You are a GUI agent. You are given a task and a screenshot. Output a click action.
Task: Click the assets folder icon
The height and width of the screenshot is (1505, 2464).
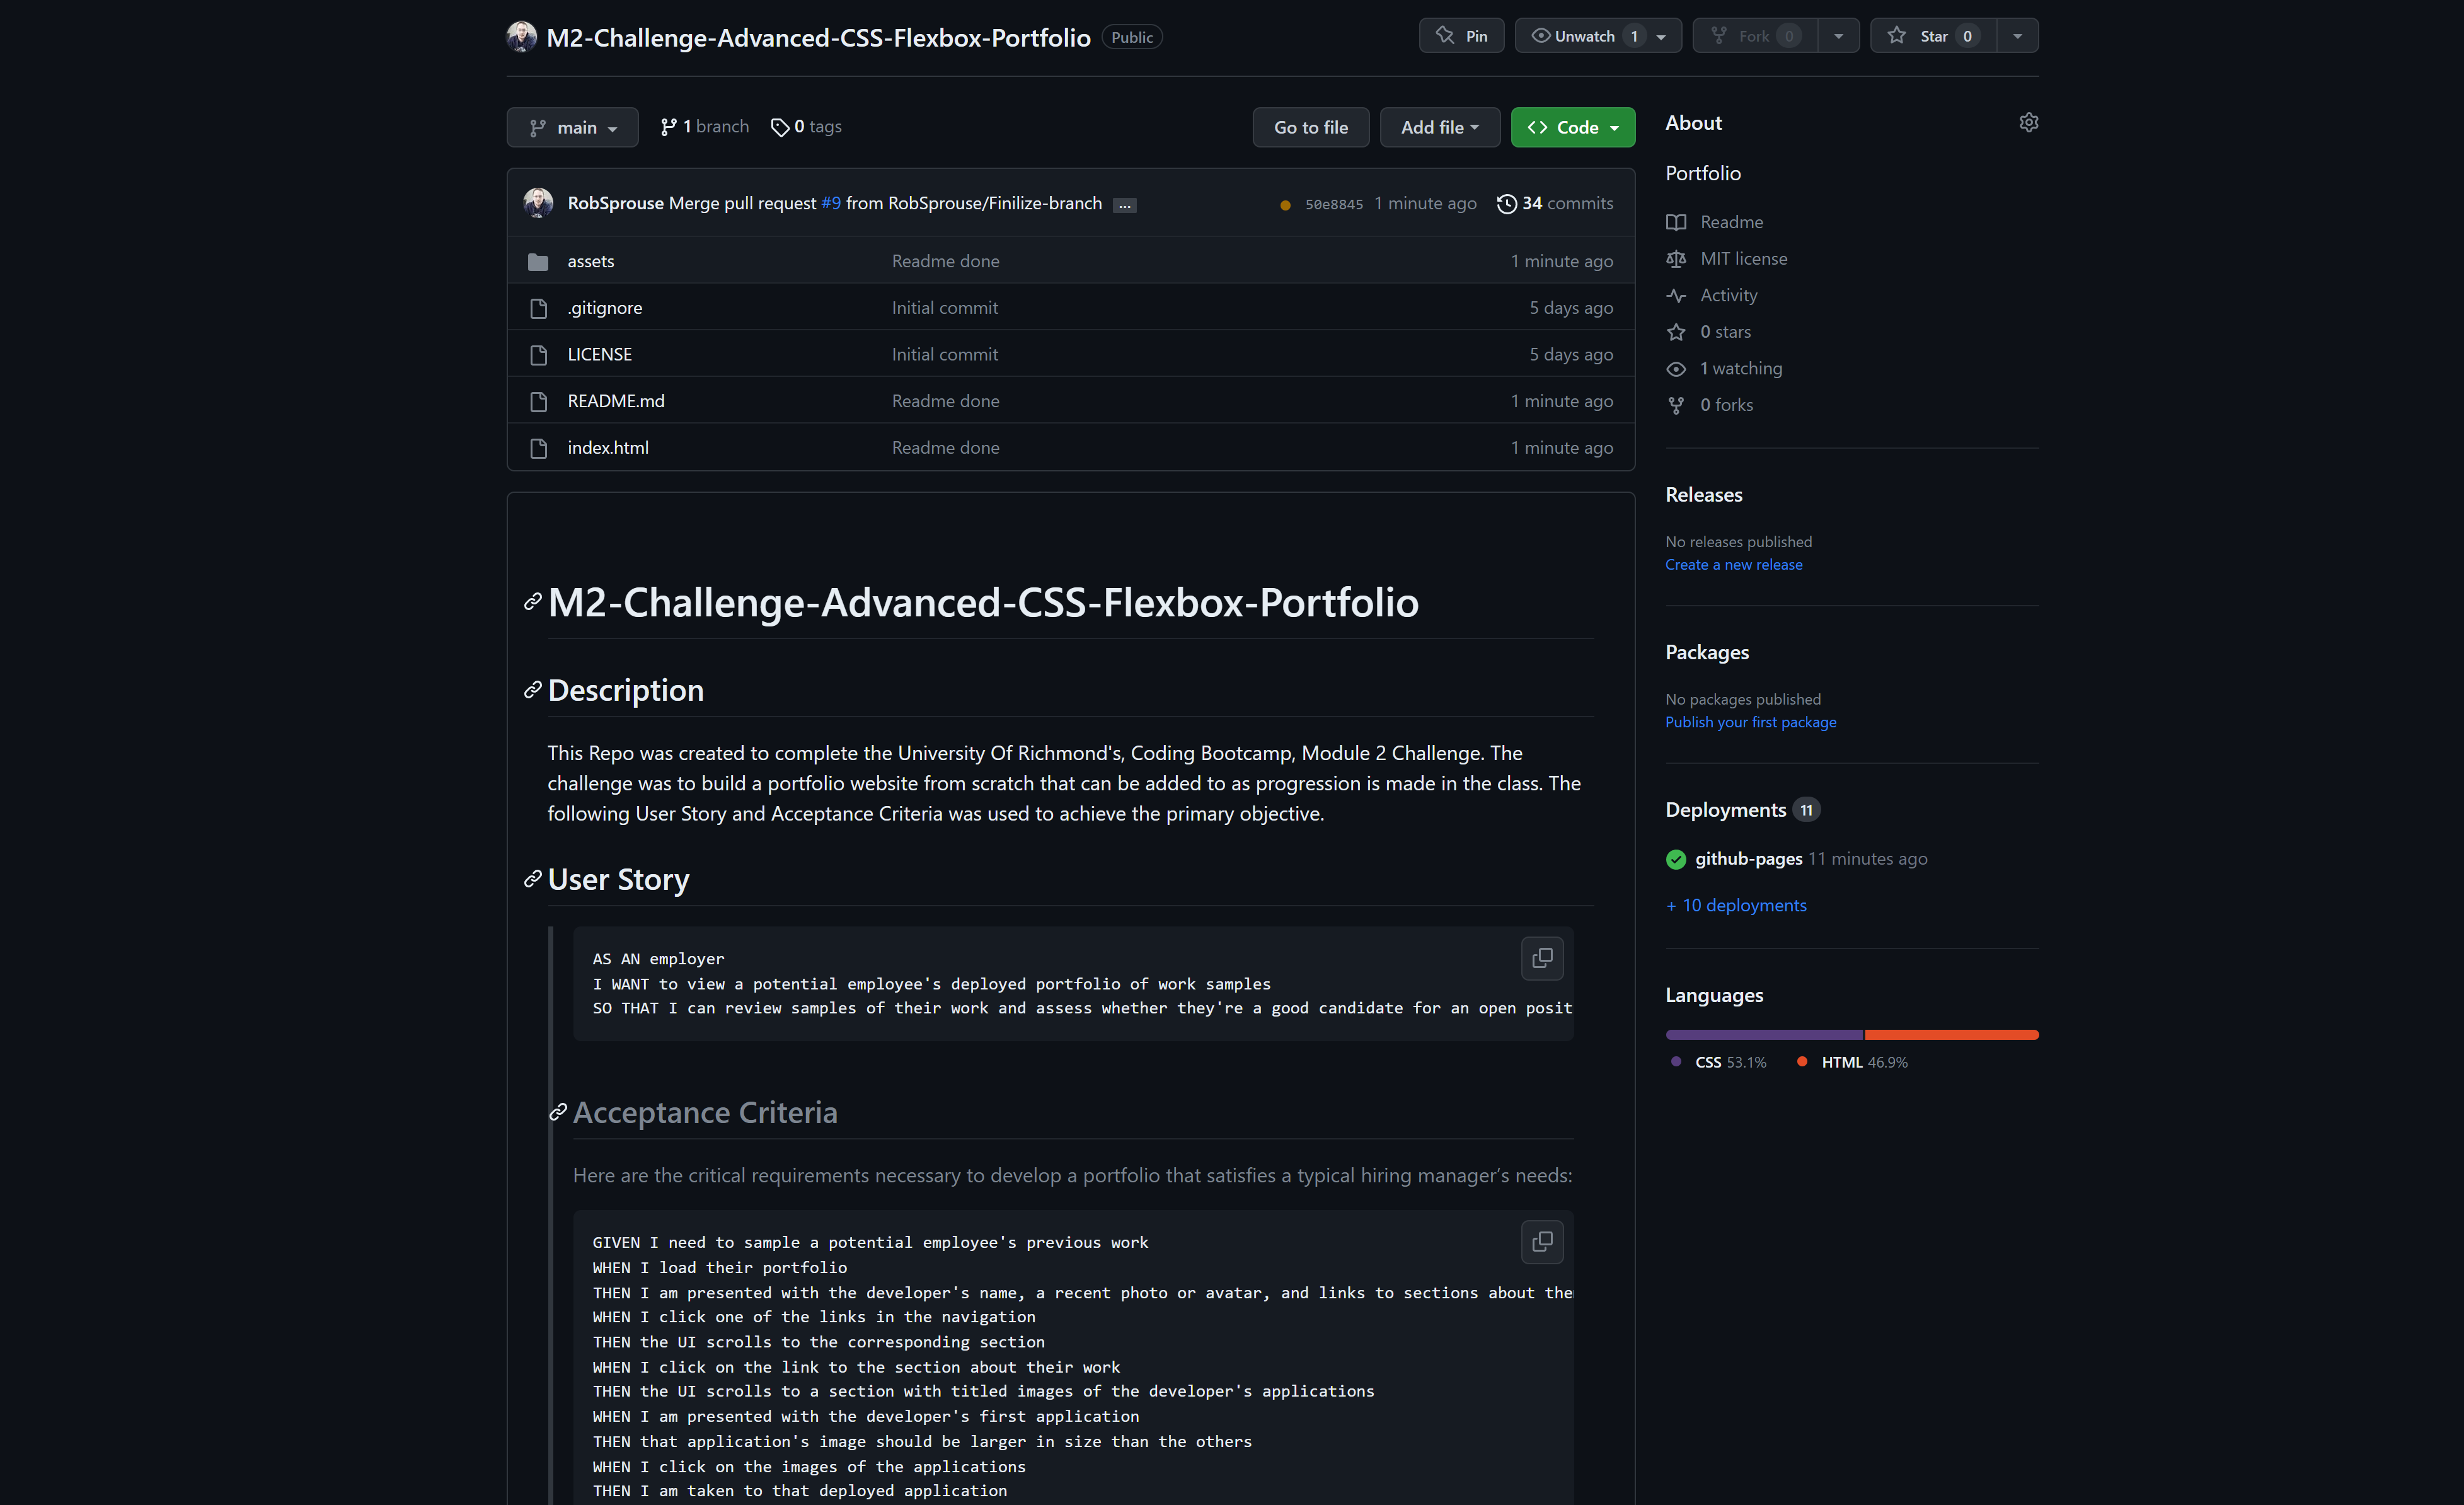(x=538, y=262)
